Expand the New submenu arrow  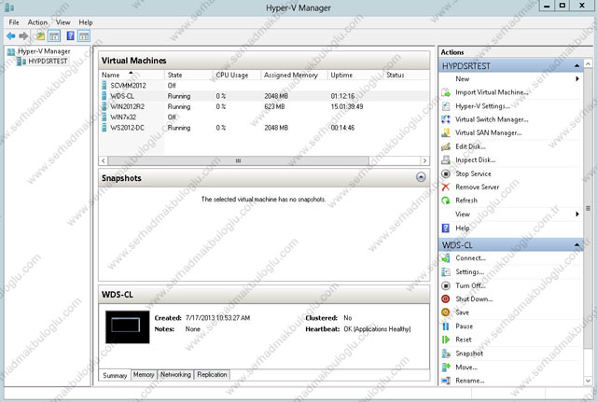tap(577, 78)
